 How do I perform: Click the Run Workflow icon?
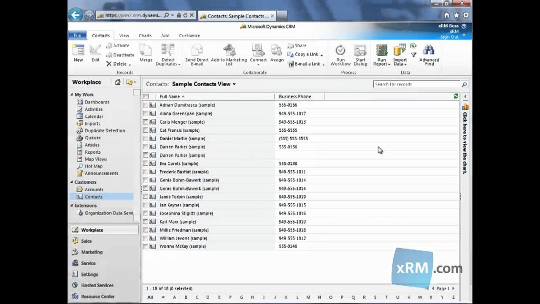[x=340, y=51]
